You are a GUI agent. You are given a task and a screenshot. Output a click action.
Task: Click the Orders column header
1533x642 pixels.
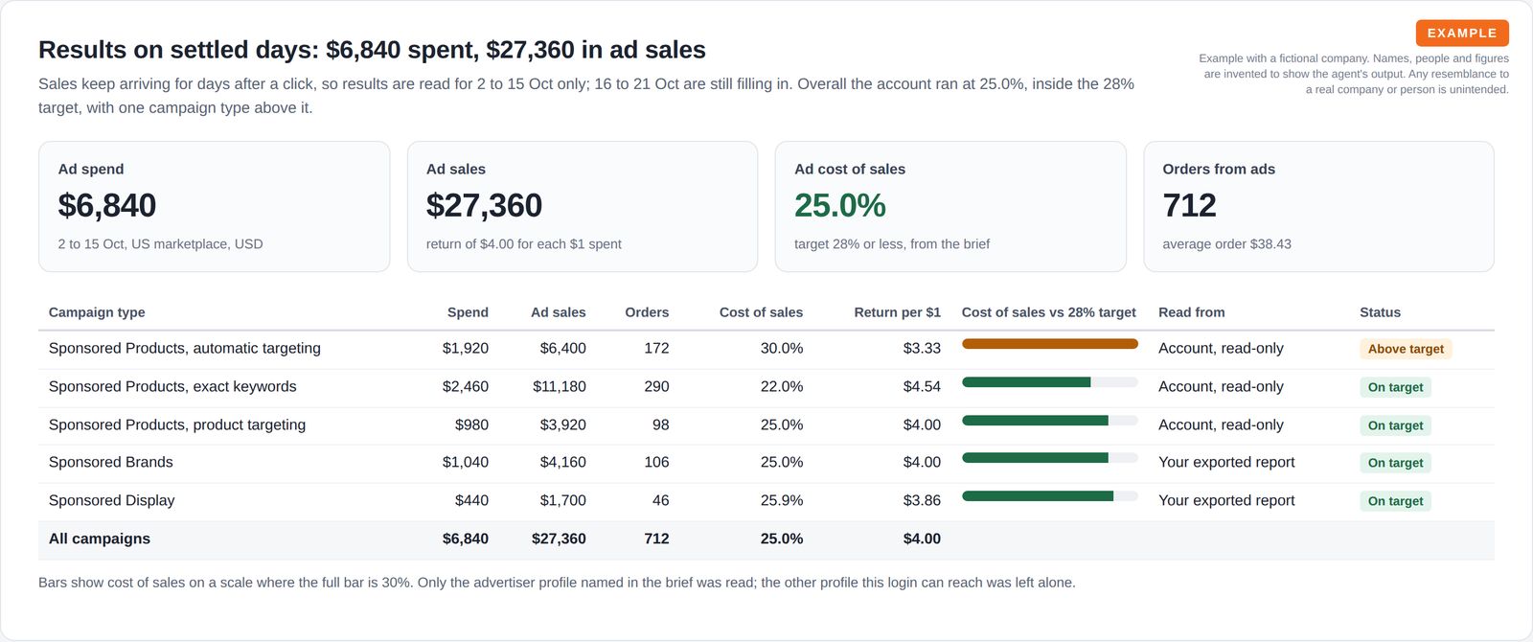(x=647, y=312)
